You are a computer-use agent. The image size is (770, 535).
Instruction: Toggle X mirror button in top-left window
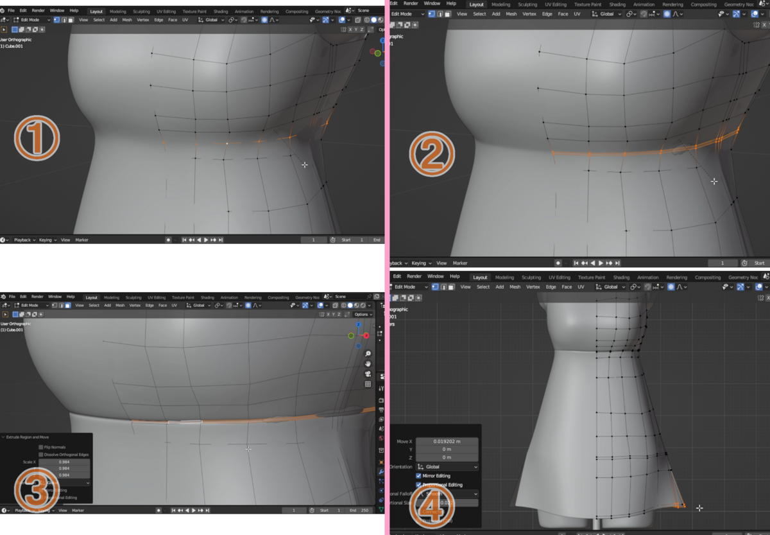(350, 30)
